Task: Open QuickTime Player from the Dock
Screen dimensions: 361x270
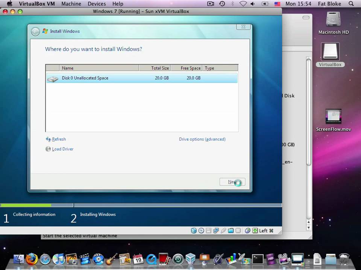Action: 151,259
